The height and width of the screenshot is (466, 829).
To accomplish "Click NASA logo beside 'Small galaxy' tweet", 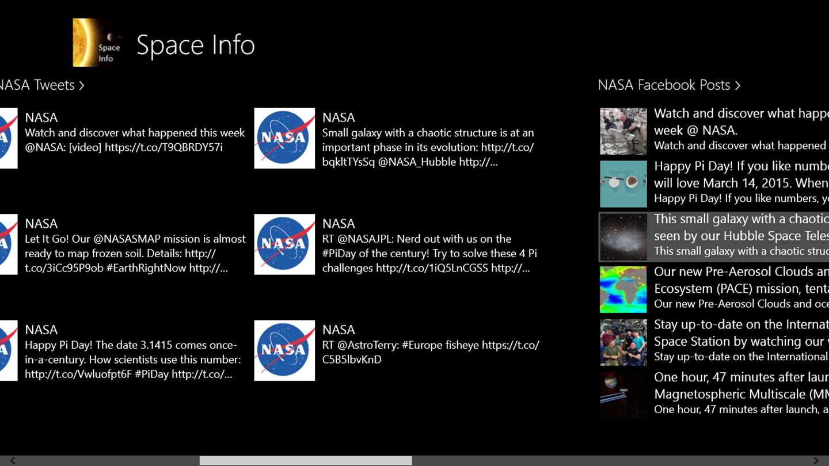I will tap(284, 138).
